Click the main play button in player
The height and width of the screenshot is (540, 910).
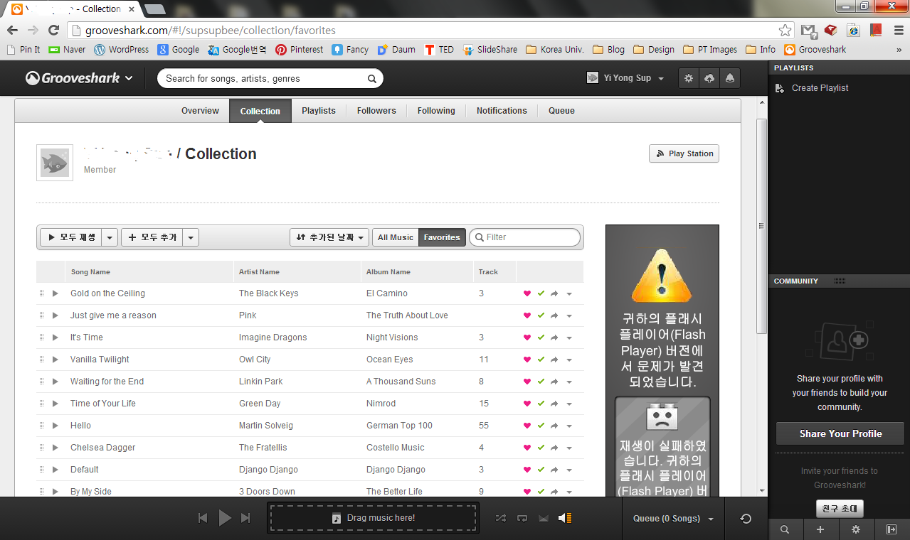pos(225,518)
